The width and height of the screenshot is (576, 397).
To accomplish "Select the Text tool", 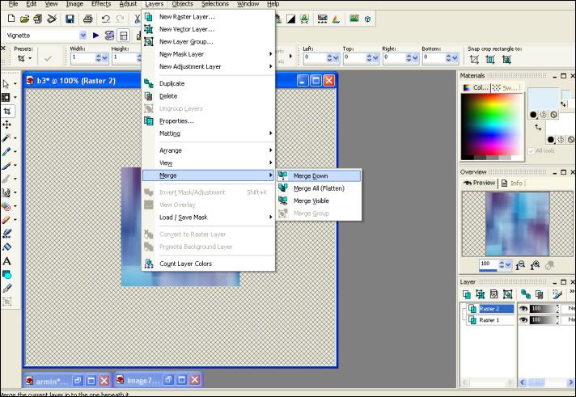I will [x=6, y=261].
